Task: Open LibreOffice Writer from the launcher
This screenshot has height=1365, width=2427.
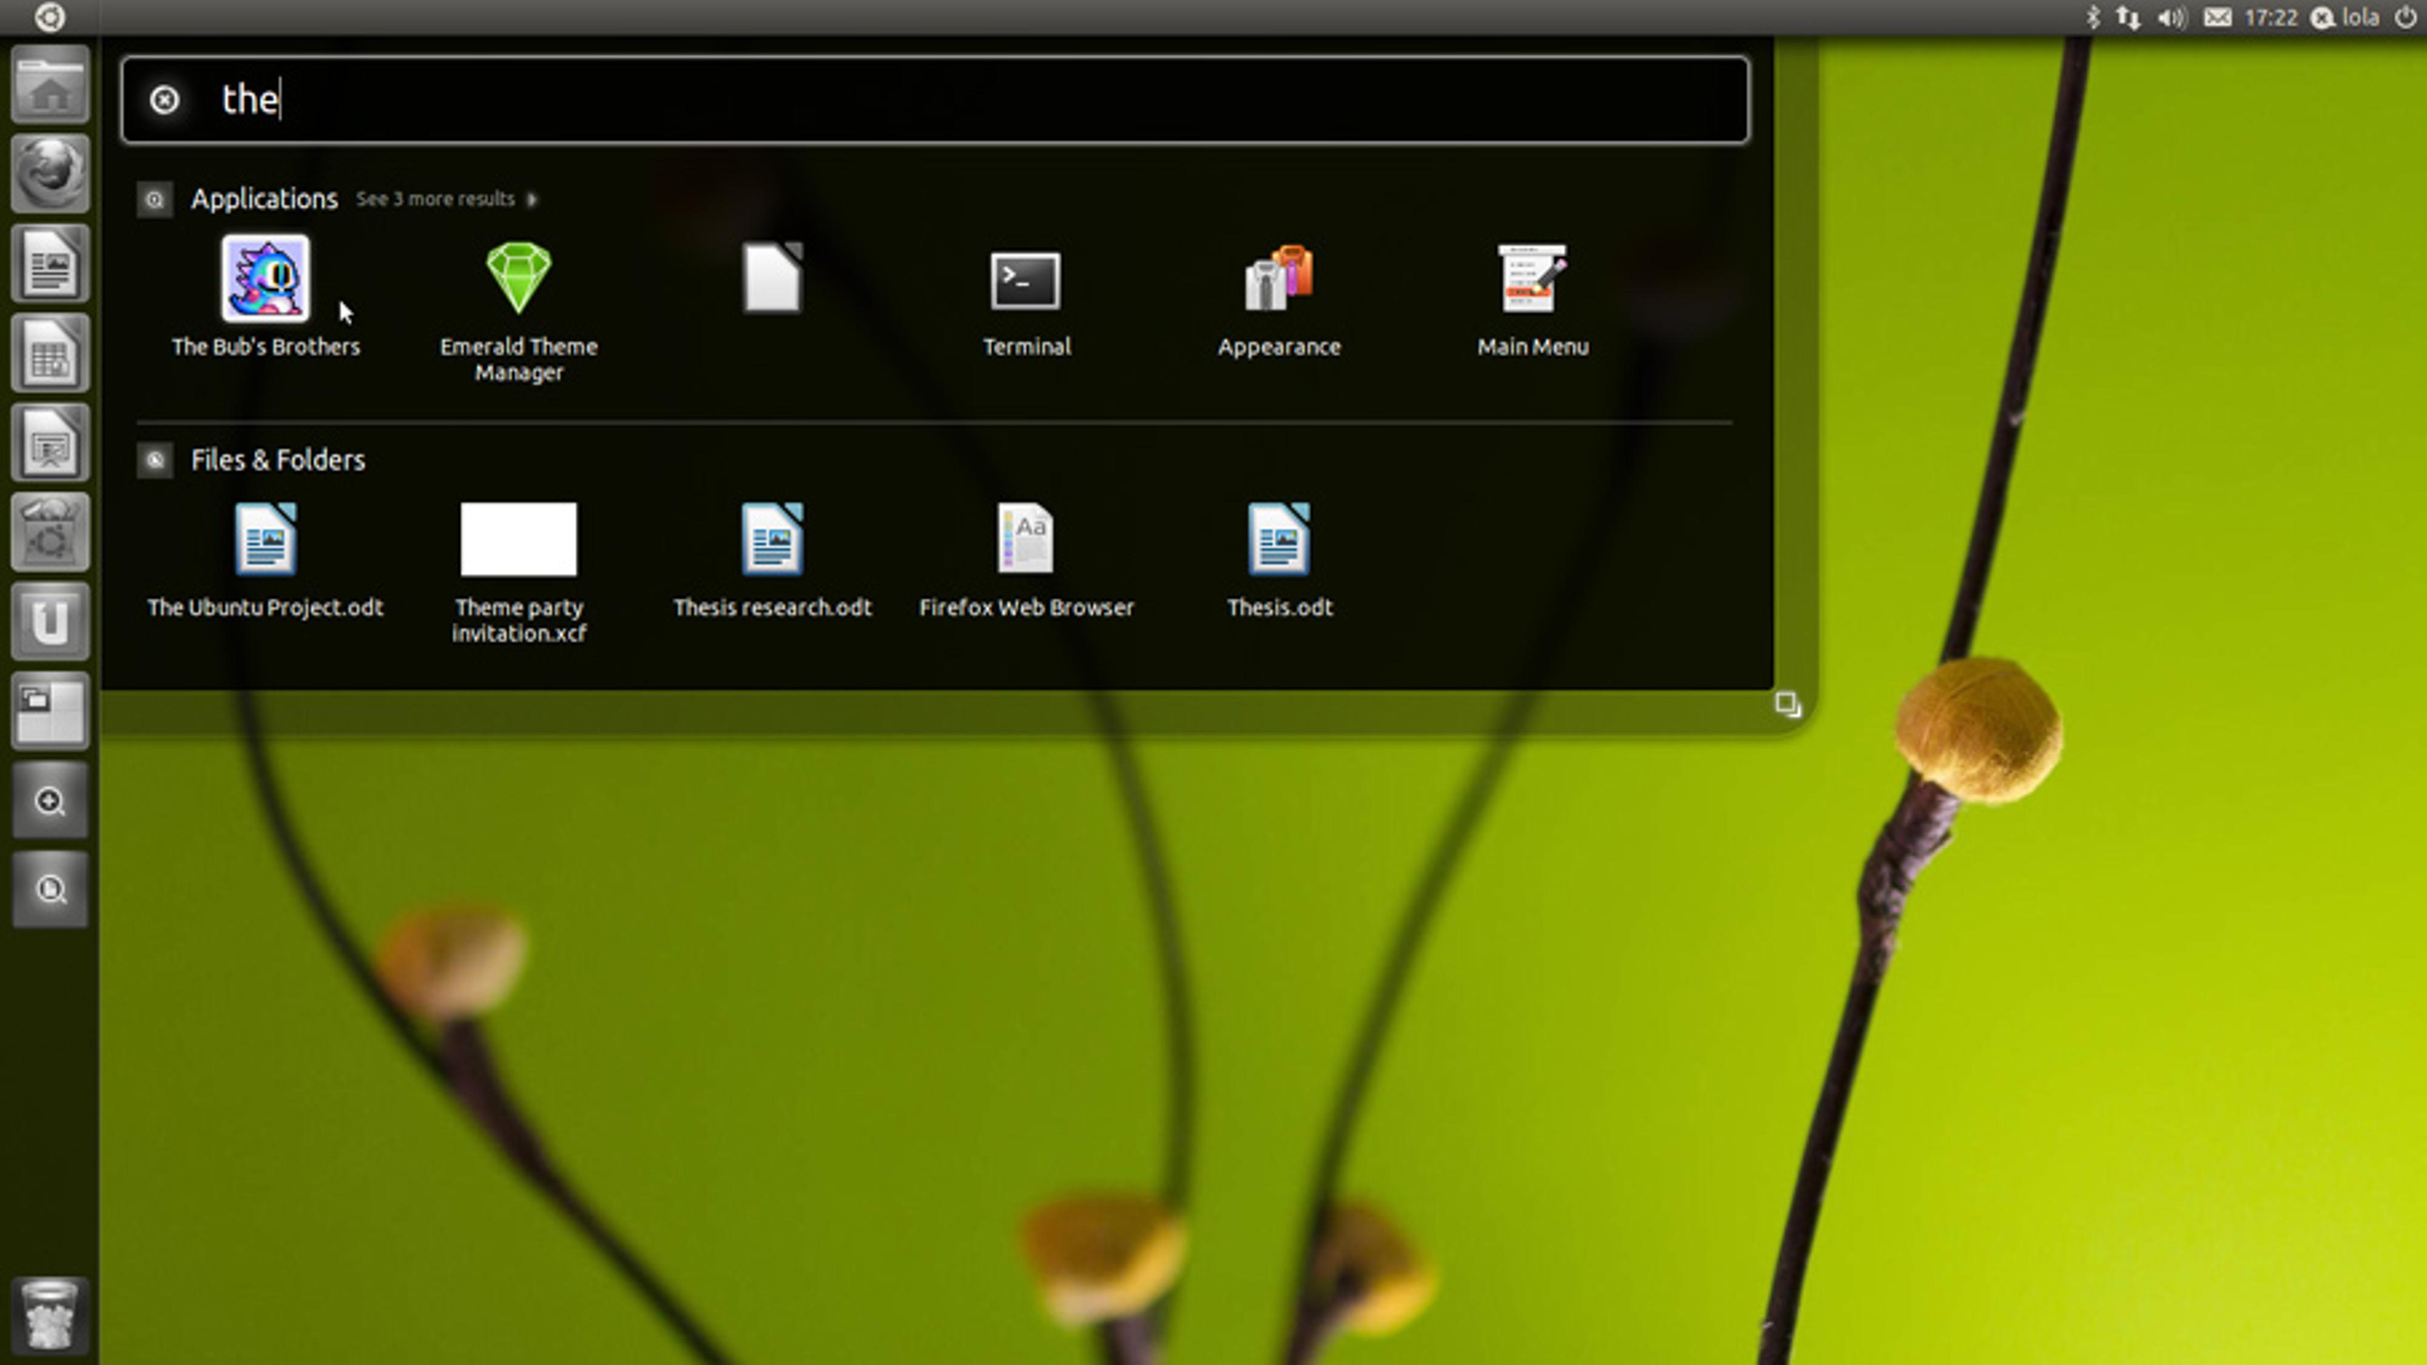Action: point(51,264)
